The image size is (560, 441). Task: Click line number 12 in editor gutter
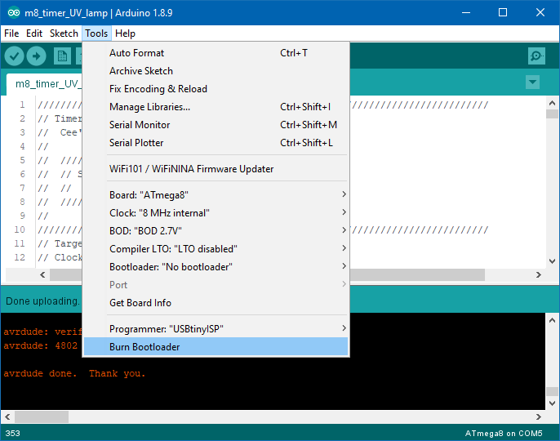click(20, 257)
